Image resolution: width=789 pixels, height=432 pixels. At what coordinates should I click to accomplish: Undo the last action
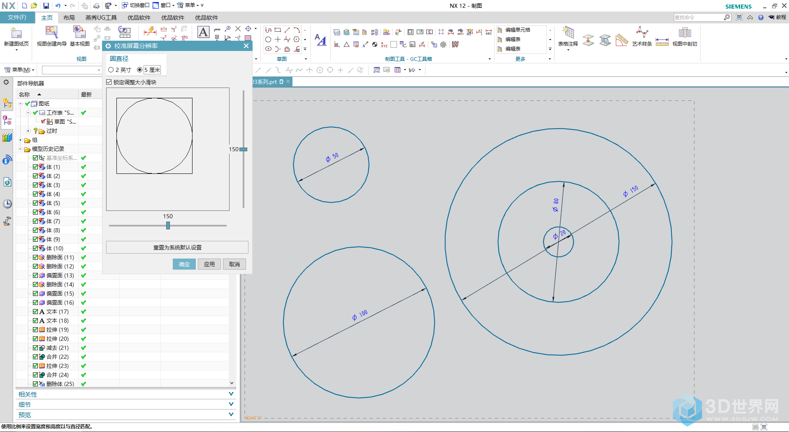point(58,6)
